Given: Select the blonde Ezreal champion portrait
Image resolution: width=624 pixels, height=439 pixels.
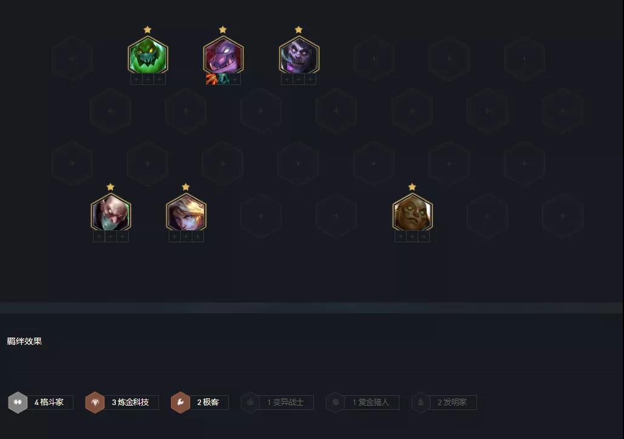Looking at the screenshot, I should (x=186, y=212).
